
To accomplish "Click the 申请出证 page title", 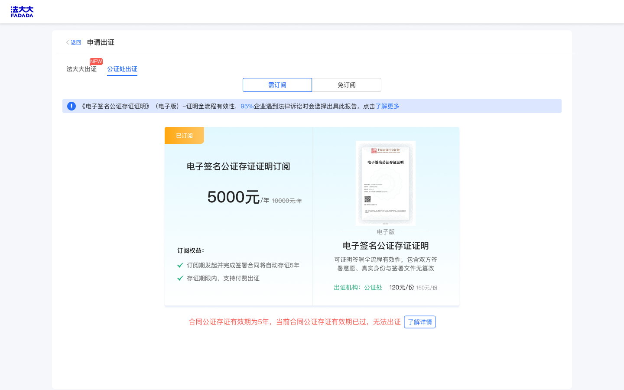I will pos(101,42).
